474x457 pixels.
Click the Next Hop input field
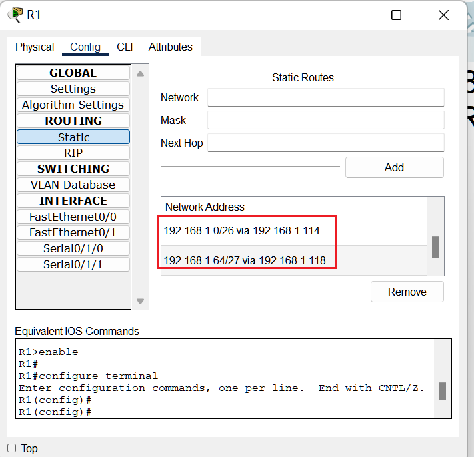[326, 143]
